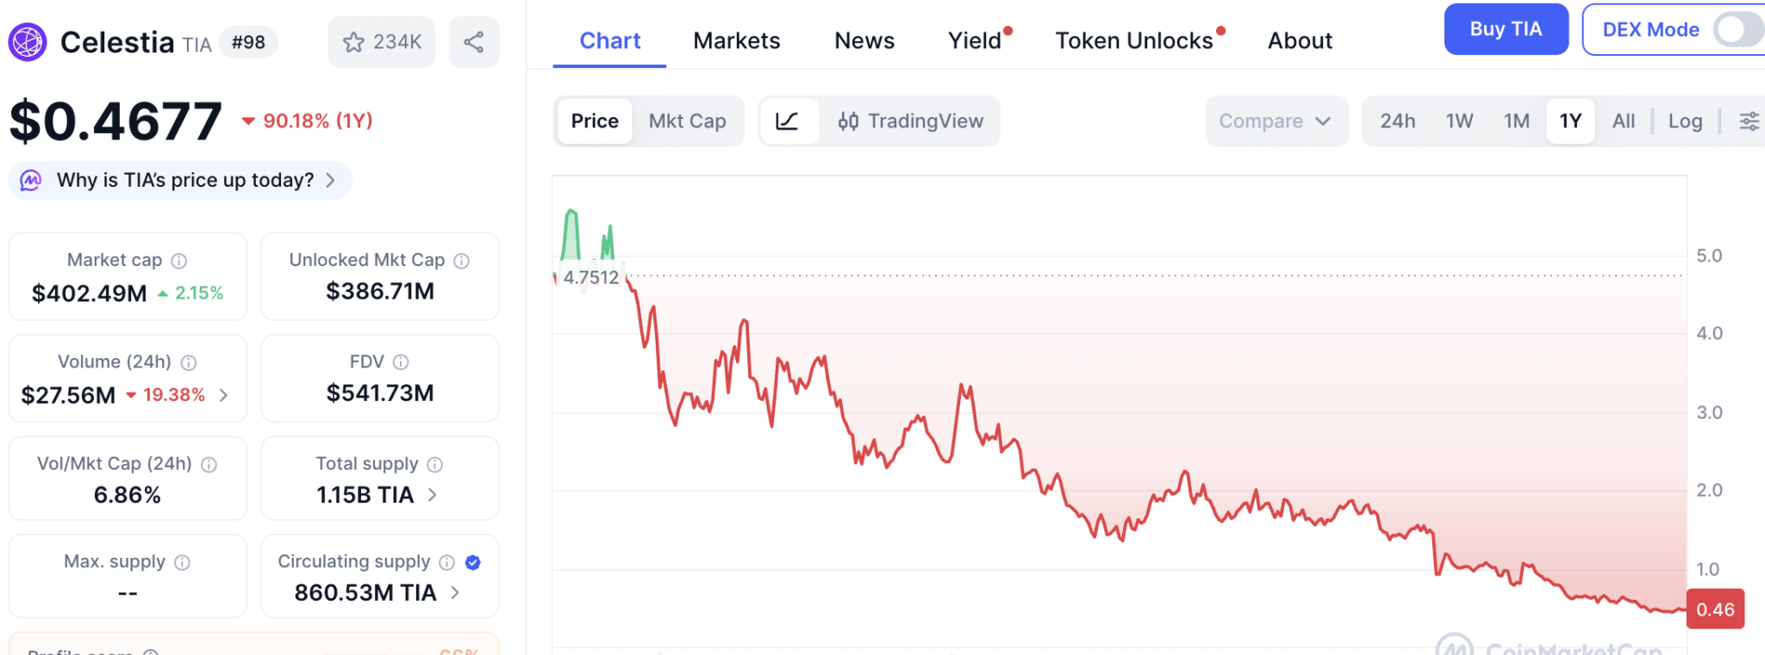Open 'Why is TIA's price up today?' link
Viewport: 1765px width, 655px height.
[x=184, y=180]
